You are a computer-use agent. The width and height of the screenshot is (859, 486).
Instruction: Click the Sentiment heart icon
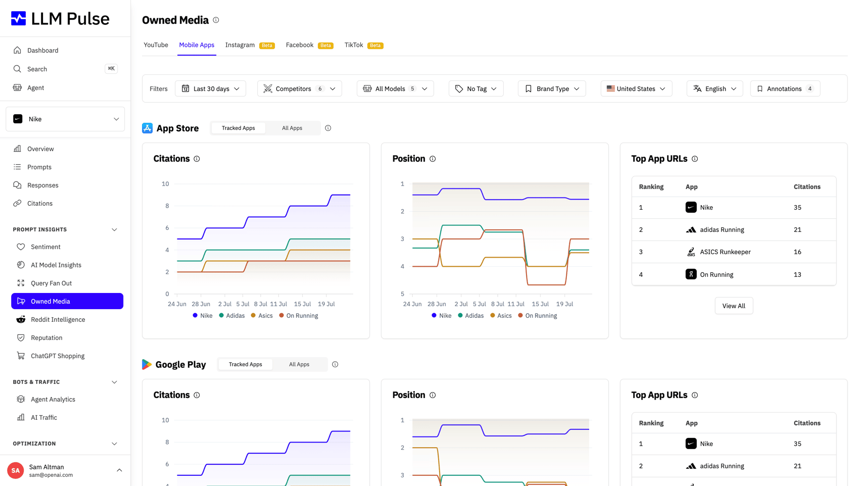(x=21, y=247)
